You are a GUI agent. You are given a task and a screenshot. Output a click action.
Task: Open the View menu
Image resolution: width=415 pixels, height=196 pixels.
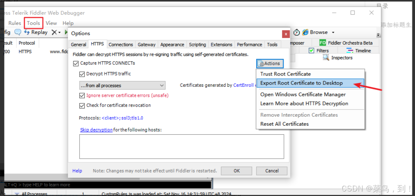(51, 23)
